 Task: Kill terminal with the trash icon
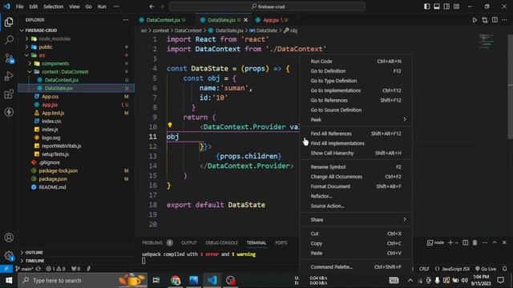point(475,242)
